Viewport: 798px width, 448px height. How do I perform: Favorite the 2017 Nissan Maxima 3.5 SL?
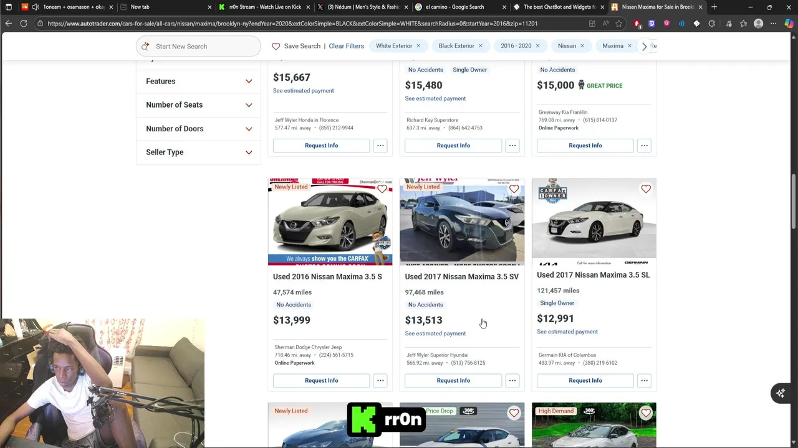(x=646, y=189)
